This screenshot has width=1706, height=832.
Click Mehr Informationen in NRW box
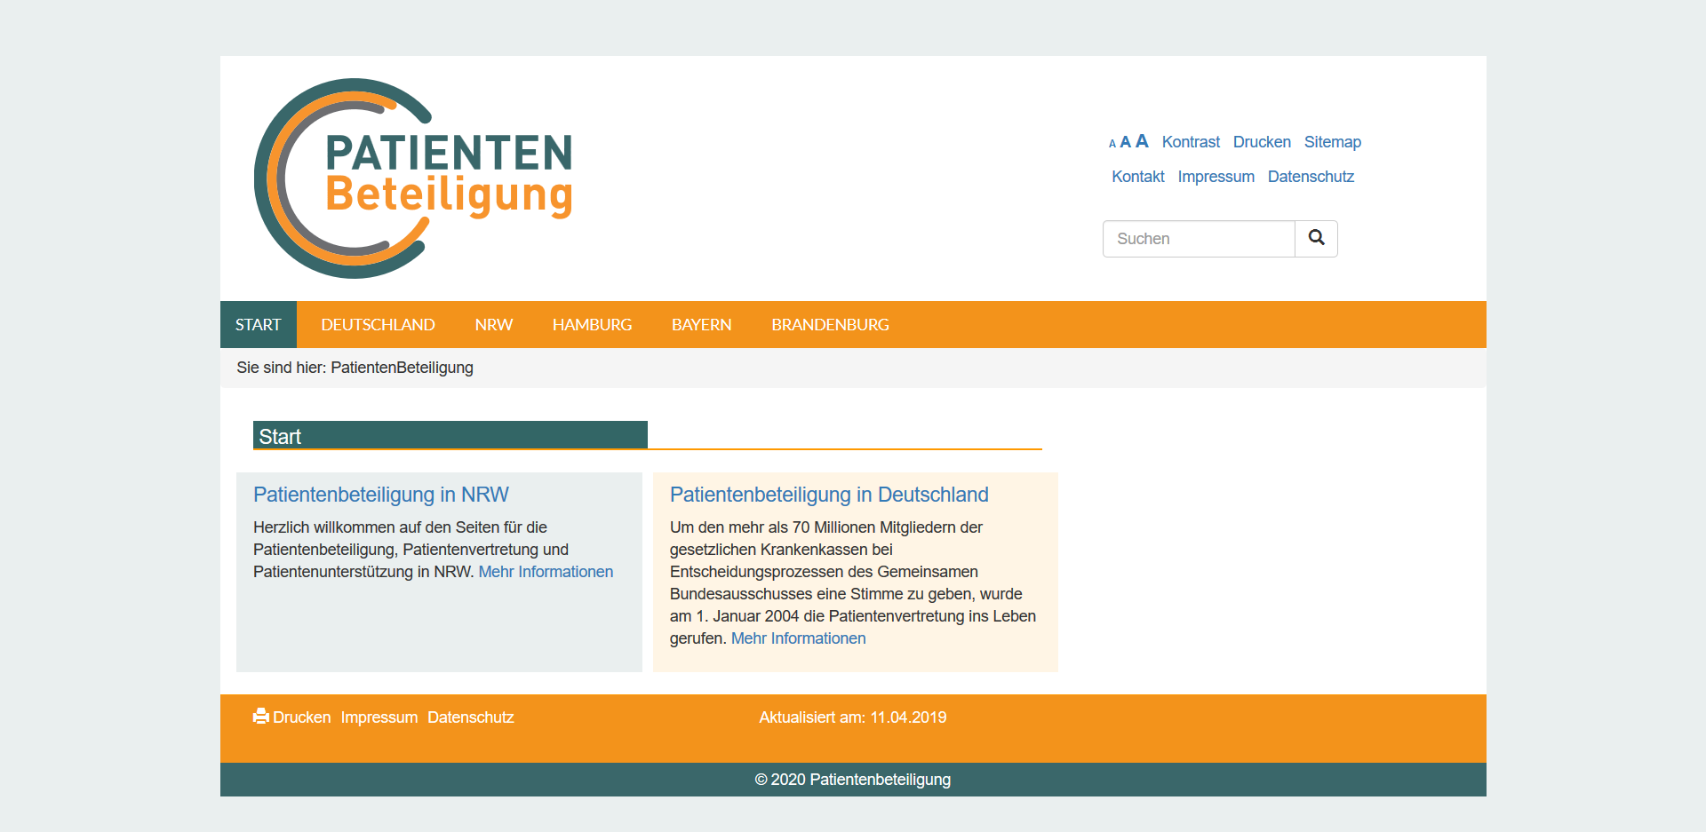coord(546,572)
